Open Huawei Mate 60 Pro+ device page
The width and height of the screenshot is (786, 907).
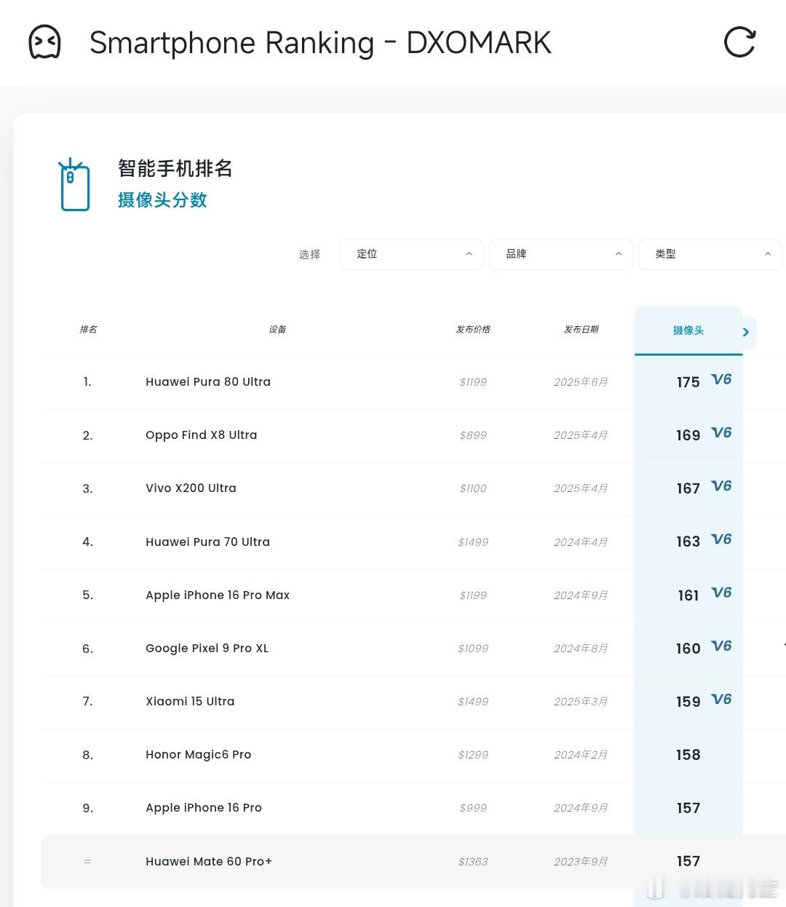pos(209,861)
